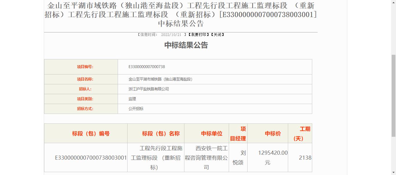The image size is (396, 175).
Task: Click the 项目编号 row label
Action: [x=85, y=67]
